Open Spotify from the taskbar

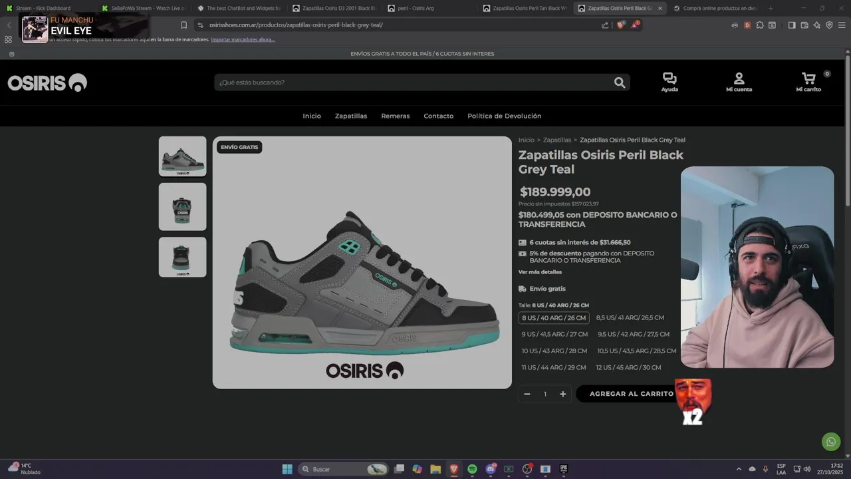[472, 469]
